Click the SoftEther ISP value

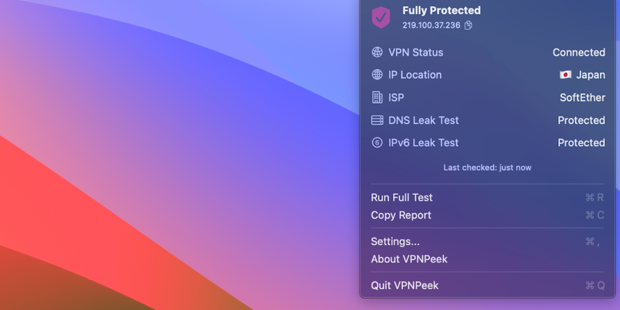pyautogui.click(x=582, y=97)
